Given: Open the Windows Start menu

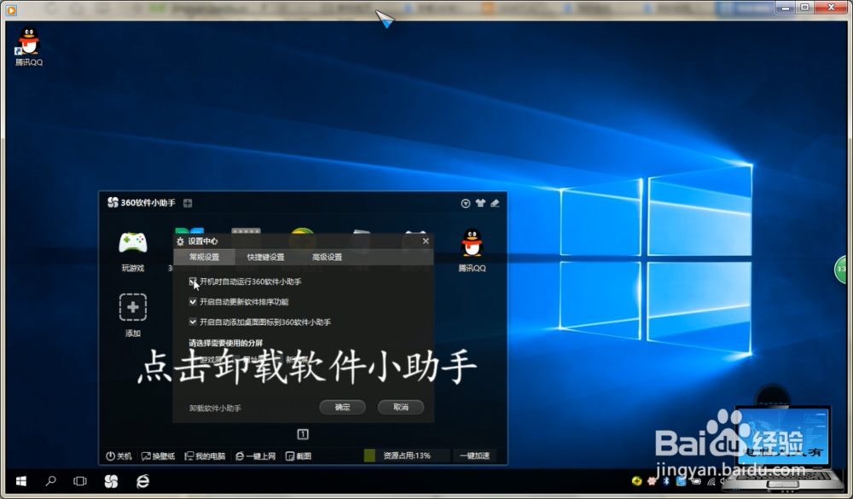Looking at the screenshot, I should click(21, 481).
